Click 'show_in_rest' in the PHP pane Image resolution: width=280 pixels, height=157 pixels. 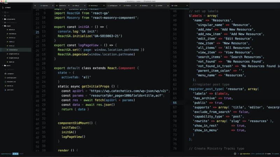205,126
